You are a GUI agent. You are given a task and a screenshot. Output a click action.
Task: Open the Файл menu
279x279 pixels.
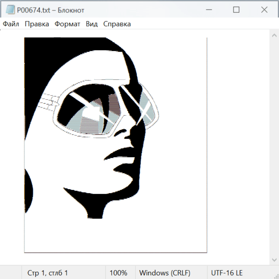click(11, 24)
